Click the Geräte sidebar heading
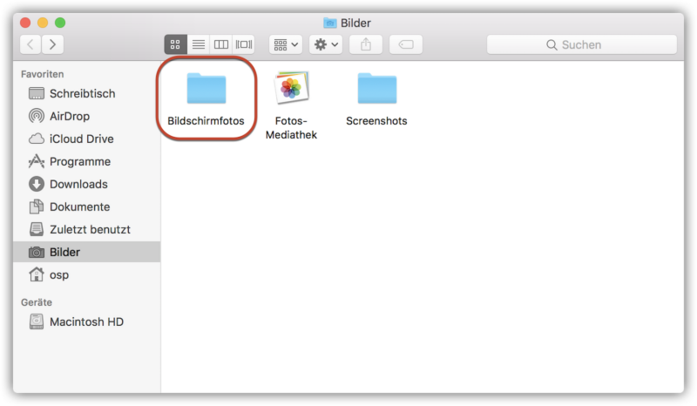Viewport: 697px width, 406px height. [x=37, y=302]
